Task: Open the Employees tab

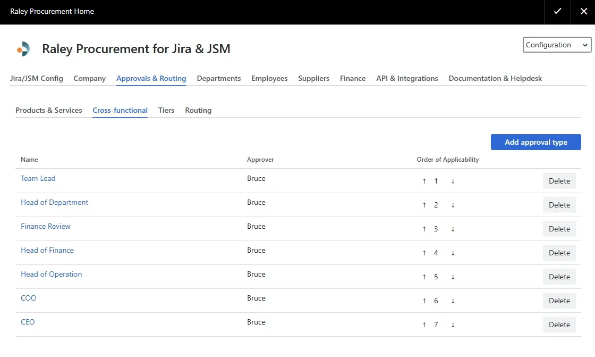Action: click(x=269, y=78)
